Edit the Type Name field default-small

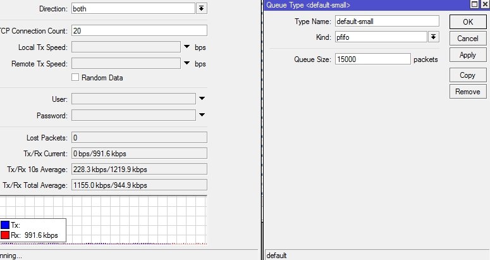coord(387,22)
